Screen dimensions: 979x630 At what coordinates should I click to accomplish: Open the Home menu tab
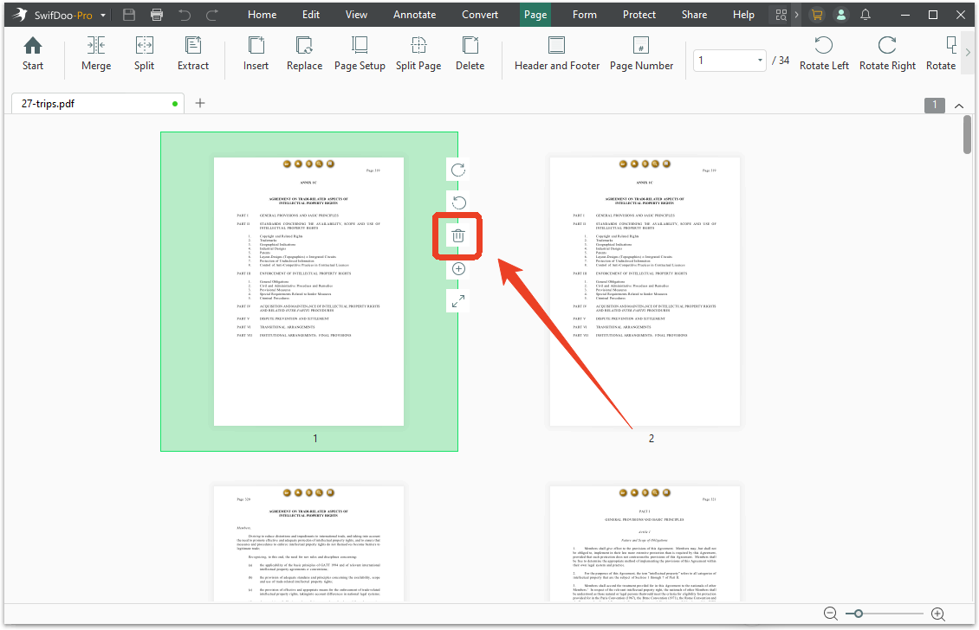tap(263, 15)
